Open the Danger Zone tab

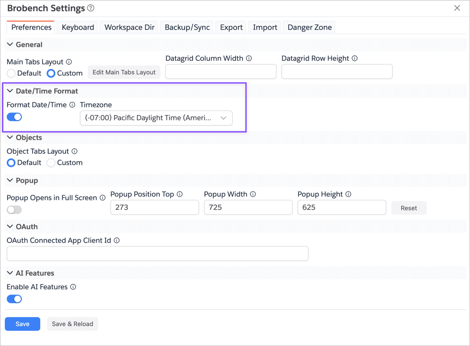point(309,27)
